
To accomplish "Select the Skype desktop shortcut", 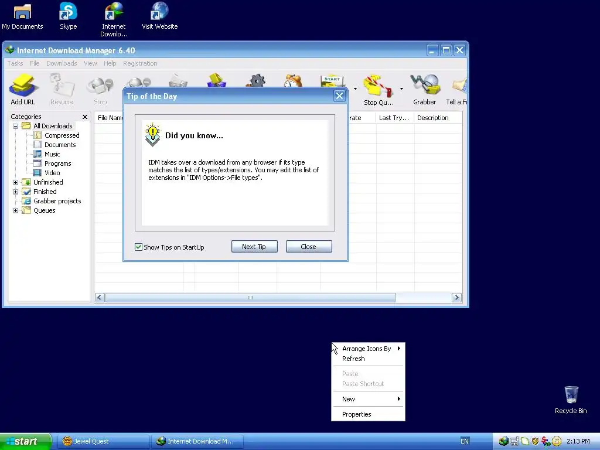I will coord(69,16).
